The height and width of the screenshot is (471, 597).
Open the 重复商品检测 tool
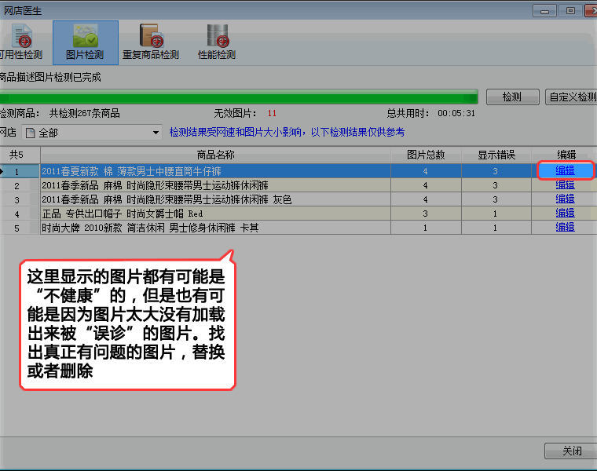[151, 42]
